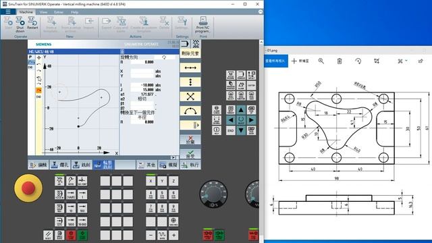Click the J center coordinate field 15.000
Viewport: 432px width, 243px height.
(x=142, y=90)
